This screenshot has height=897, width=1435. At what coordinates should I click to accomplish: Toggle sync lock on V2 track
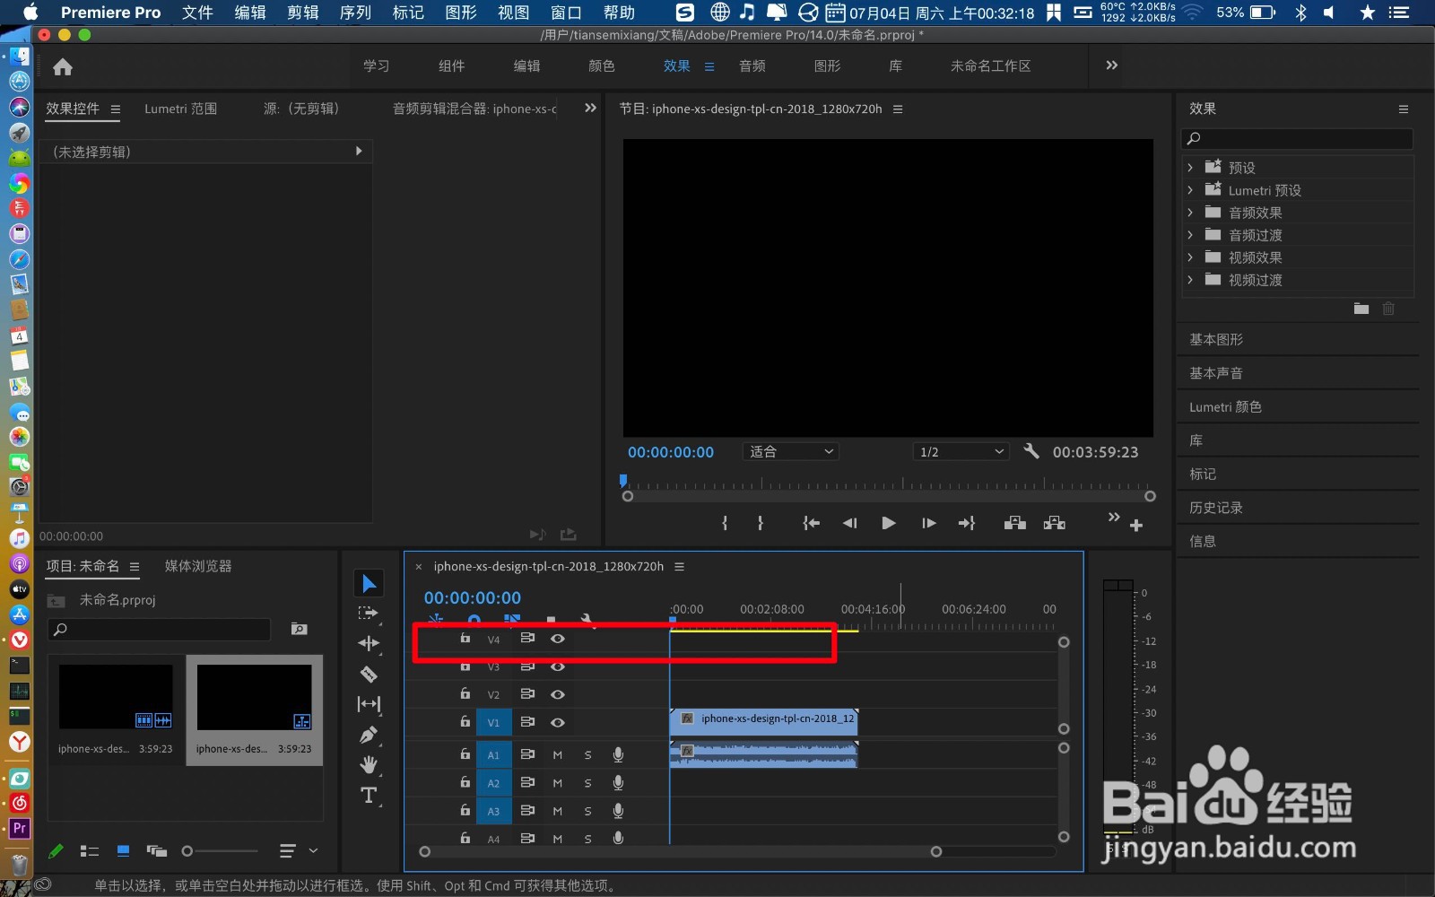coord(527,694)
